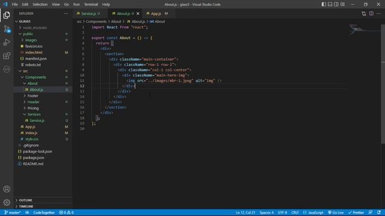Expand the Pricing folder
The width and height of the screenshot is (385, 216).
pos(43,108)
